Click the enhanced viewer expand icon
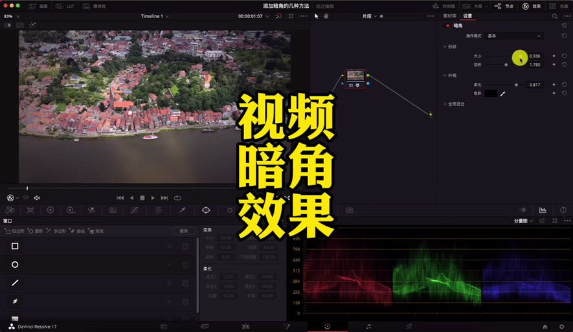This screenshot has width=573, height=332. [x=291, y=16]
